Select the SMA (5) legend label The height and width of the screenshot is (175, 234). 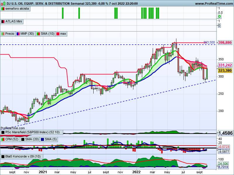(x=51, y=139)
